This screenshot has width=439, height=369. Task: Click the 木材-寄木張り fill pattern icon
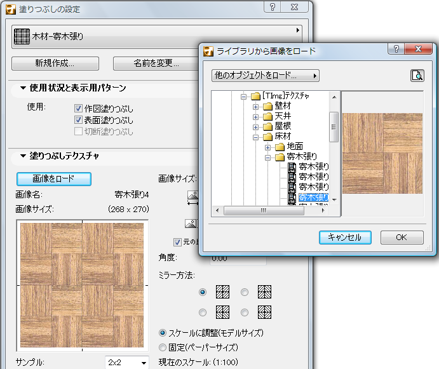coord(22,36)
